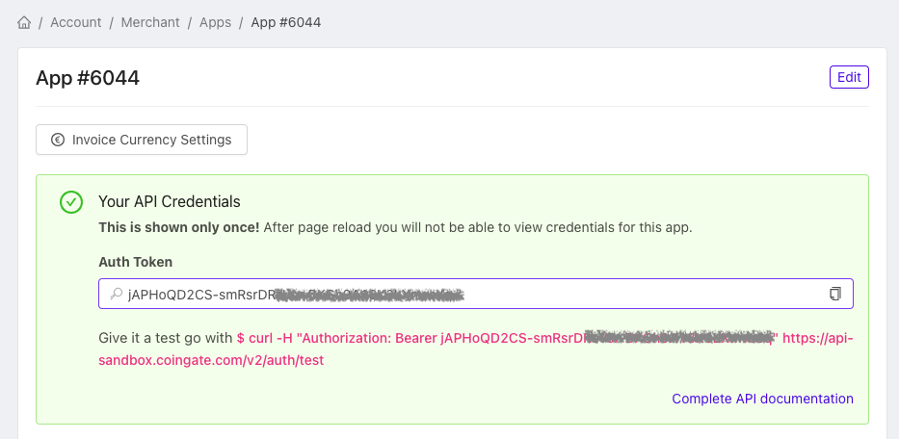The width and height of the screenshot is (899, 439).
Task: Copy the Auth Token with clipboard icon
Action: tap(835, 294)
